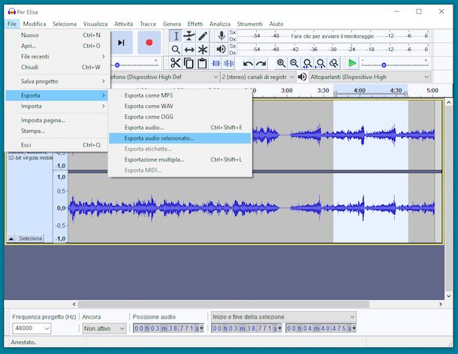Click the track Seleziona button
This screenshot has width=458, height=354.
31,238
